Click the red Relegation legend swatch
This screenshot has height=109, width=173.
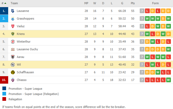tap(4, 99)
